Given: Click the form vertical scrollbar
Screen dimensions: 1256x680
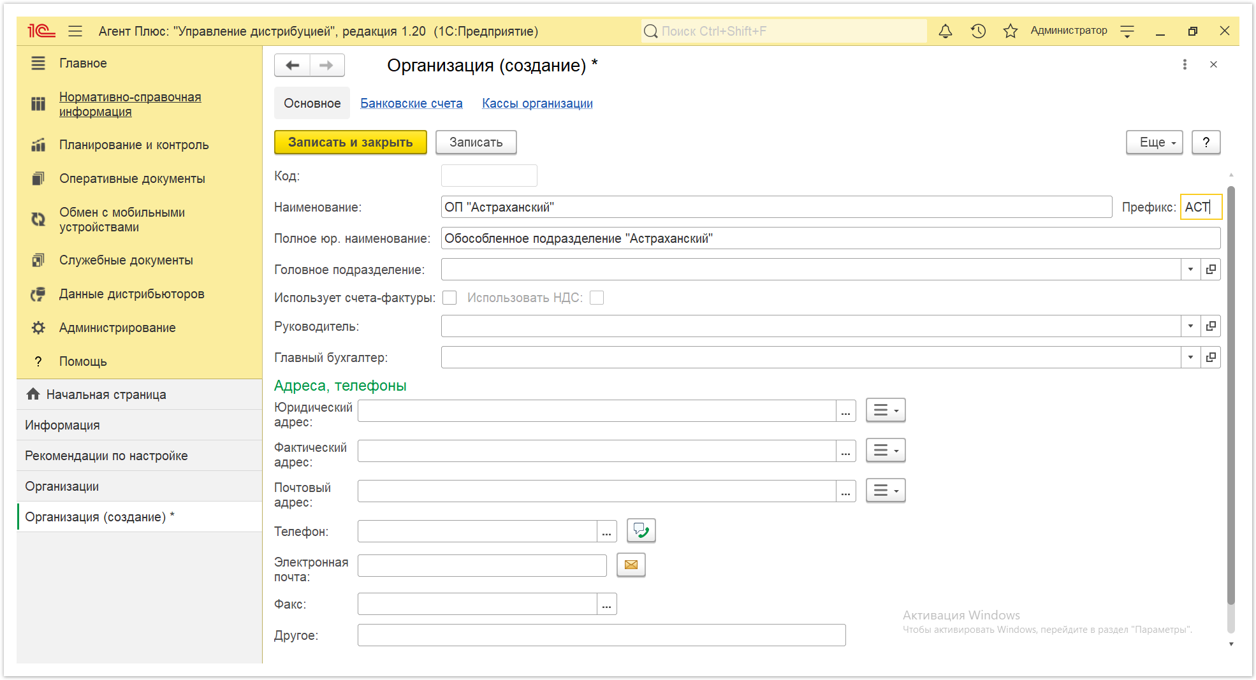Looking at the screenshot, I should pos(1231,395).
